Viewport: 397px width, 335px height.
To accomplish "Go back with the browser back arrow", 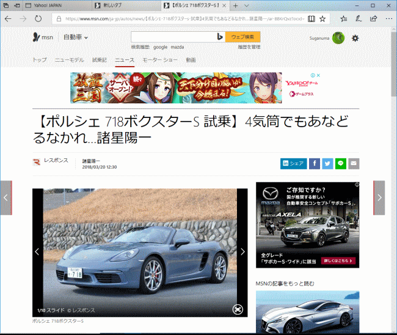I will (8, 19).
